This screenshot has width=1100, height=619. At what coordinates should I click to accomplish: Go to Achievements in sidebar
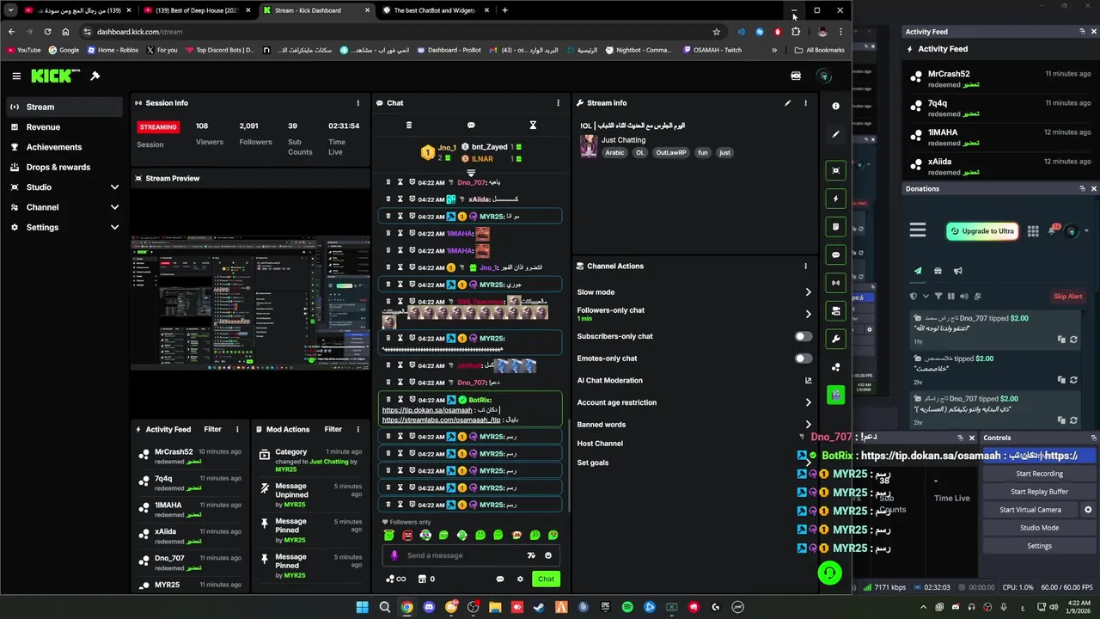click(66, 147)
